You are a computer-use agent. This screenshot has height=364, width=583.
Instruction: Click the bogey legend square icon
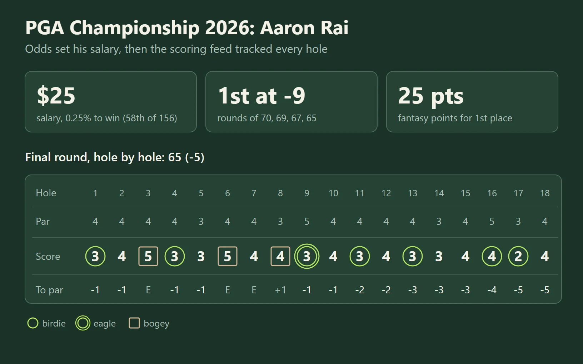134,323
